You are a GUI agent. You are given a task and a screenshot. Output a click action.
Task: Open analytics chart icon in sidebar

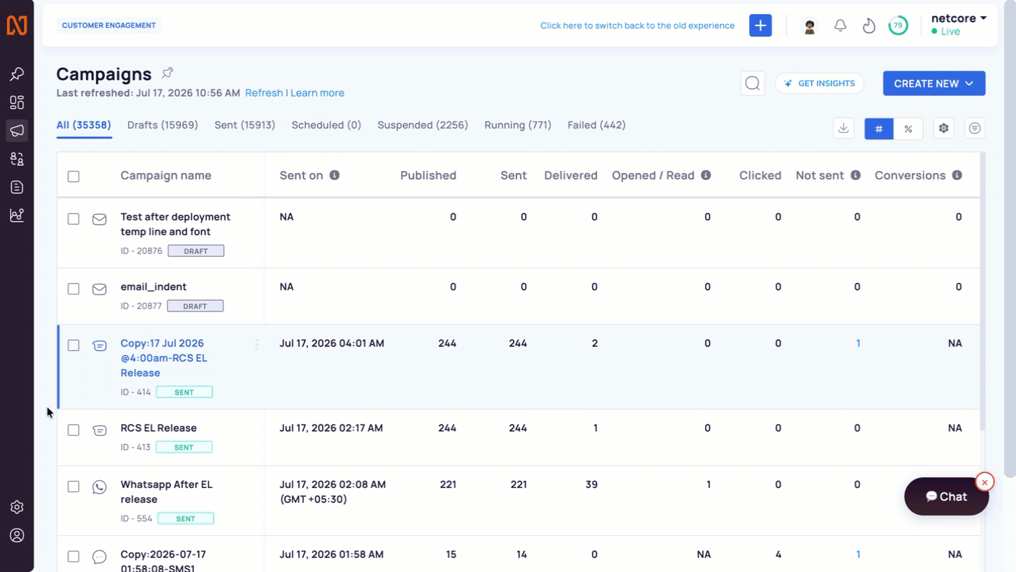[x=17, y=215]
